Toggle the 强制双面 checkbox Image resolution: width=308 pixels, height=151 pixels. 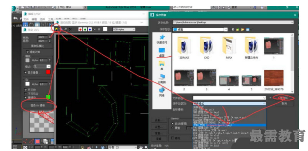tap(28, 52)
